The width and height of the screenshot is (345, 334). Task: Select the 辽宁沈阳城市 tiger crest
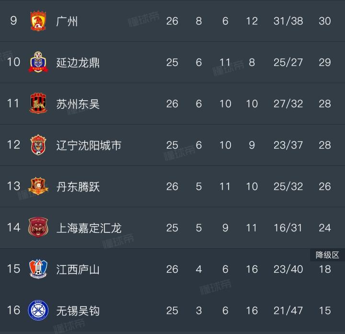point(38,145)
